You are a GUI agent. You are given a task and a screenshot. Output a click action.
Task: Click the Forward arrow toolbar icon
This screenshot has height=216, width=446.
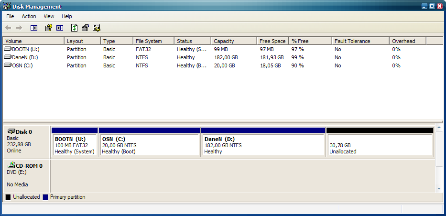(x=19, y=28)
